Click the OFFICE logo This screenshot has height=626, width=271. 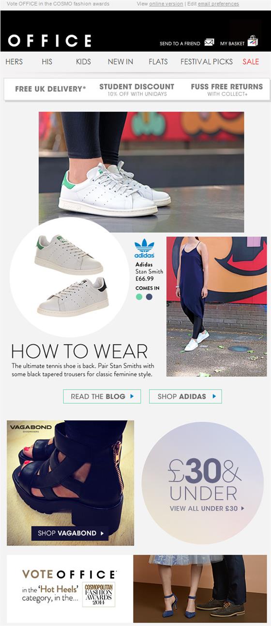[x=49, y=41]
